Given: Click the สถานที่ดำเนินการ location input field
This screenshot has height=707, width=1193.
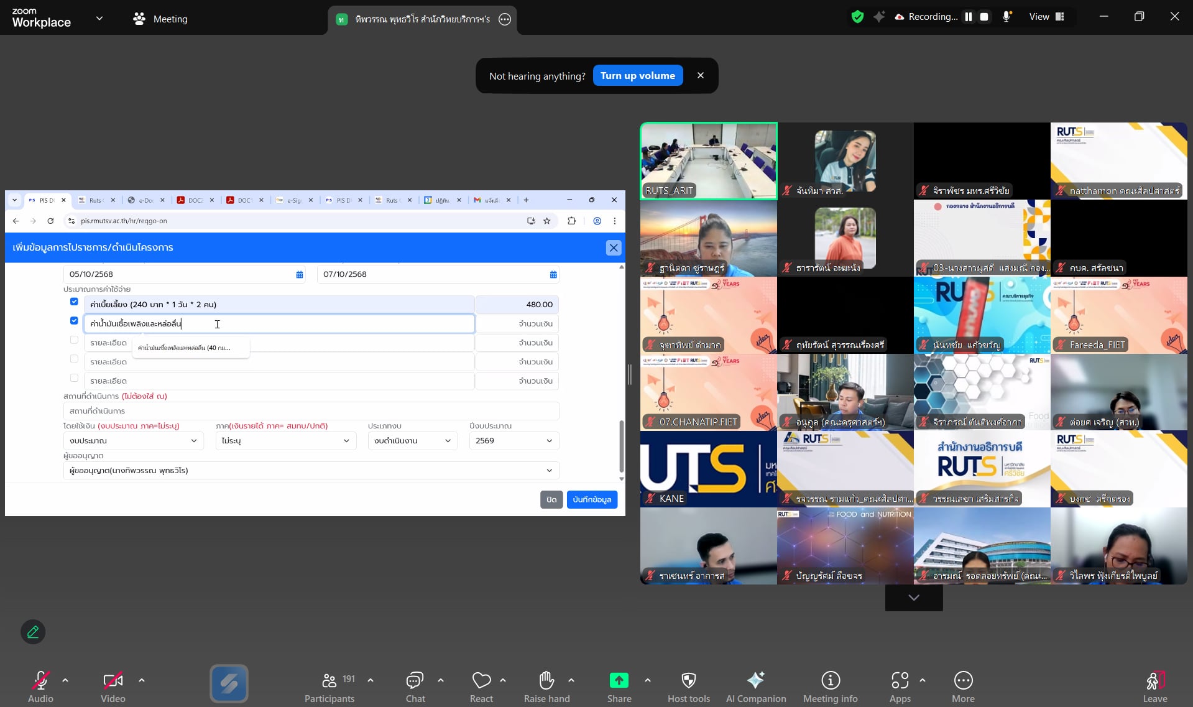Looking at the screenshot, I should 311,411.
